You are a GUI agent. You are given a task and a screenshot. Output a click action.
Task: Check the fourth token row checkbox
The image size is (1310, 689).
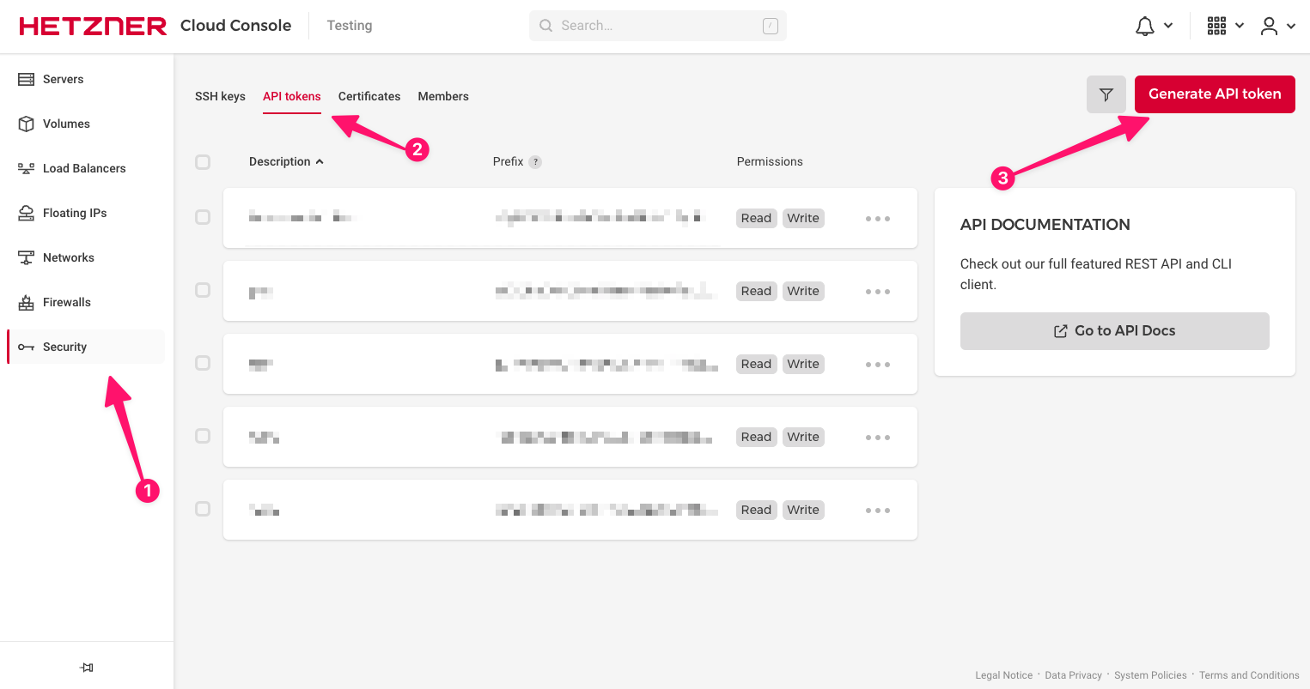click(203, 436)
